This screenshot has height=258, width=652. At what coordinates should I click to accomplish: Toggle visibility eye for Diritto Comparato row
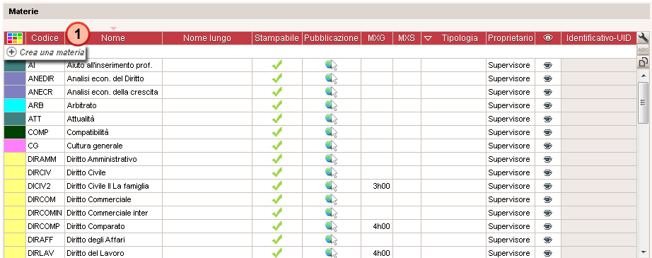(548, 226)
